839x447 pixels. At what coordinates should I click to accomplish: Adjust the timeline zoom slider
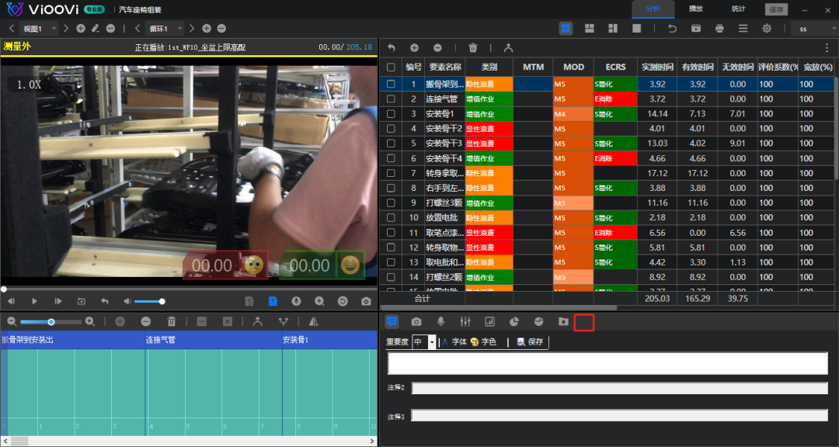pos(50,322)
